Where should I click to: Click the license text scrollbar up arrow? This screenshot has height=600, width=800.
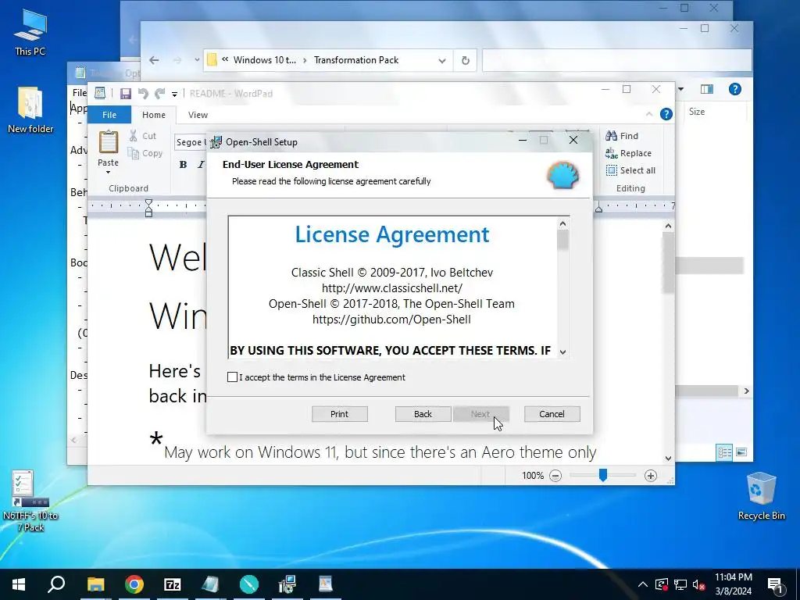(562, 223)
